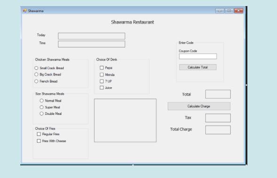The image size is (277, 178).
Task: Click the Today label
Action: click(41, 35)
